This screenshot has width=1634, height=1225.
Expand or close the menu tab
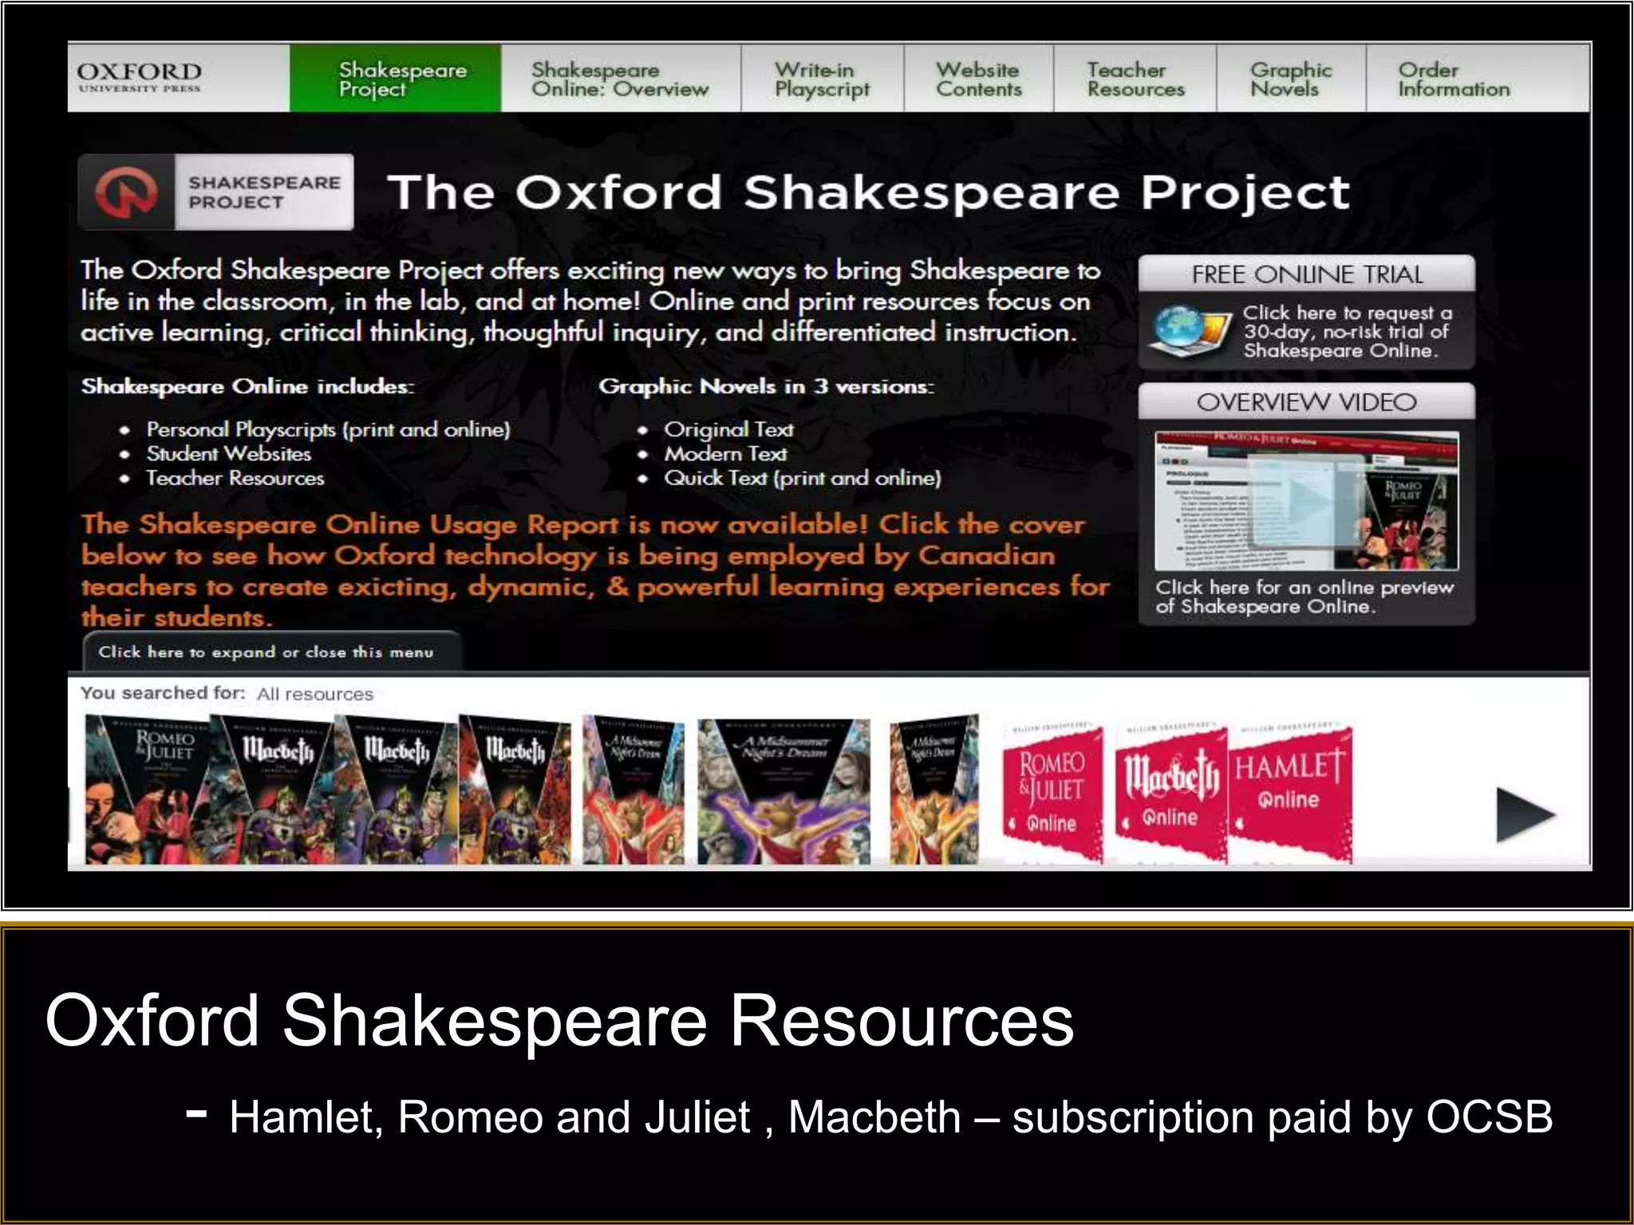tap(271, 652)
